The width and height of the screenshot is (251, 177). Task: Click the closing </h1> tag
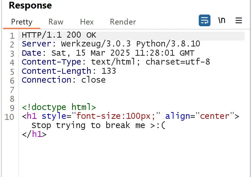coord(34,134)
